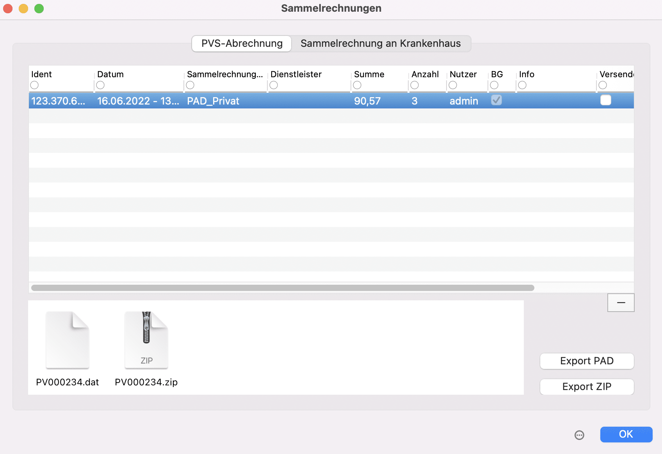Click the PV000234.dat file name
The image size is (662, 454).
[68, 382]
